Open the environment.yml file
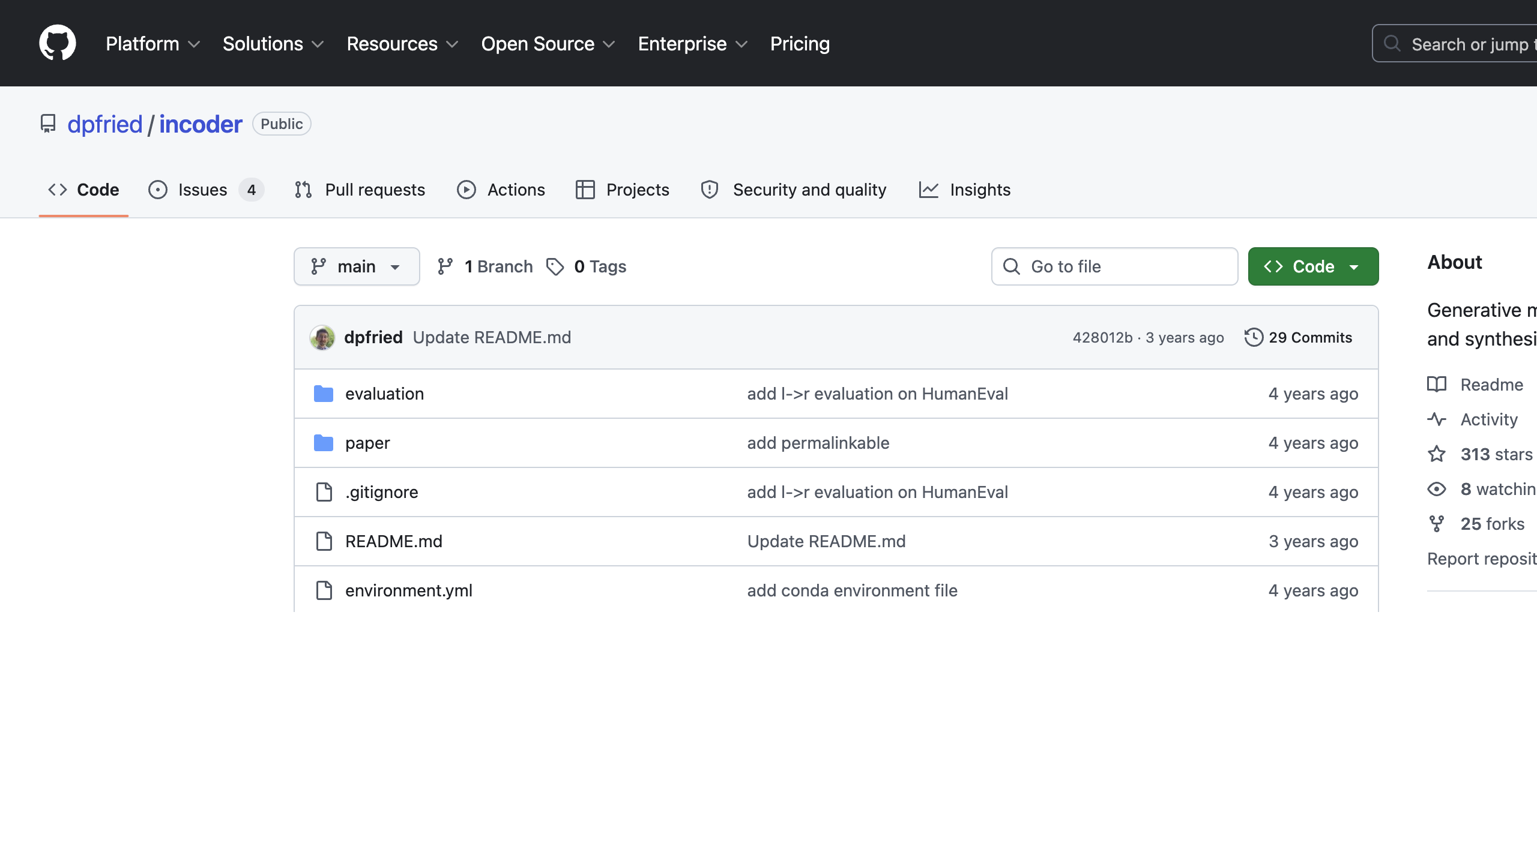 409,590
